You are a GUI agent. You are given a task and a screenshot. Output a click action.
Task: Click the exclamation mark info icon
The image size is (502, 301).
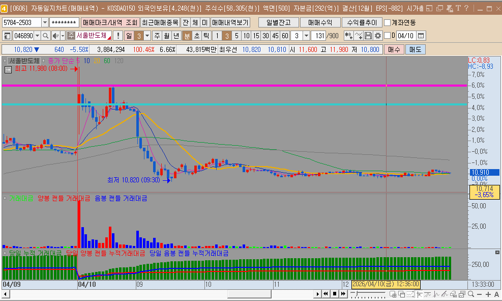[118, 36]
